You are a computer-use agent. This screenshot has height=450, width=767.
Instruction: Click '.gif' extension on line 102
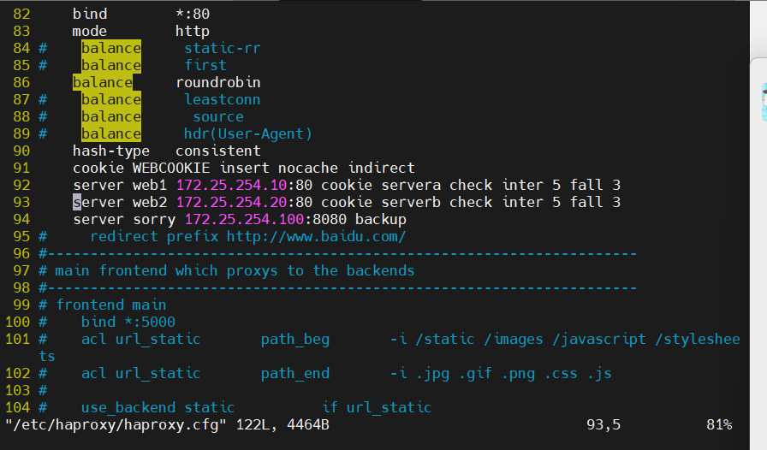(475, 373)
